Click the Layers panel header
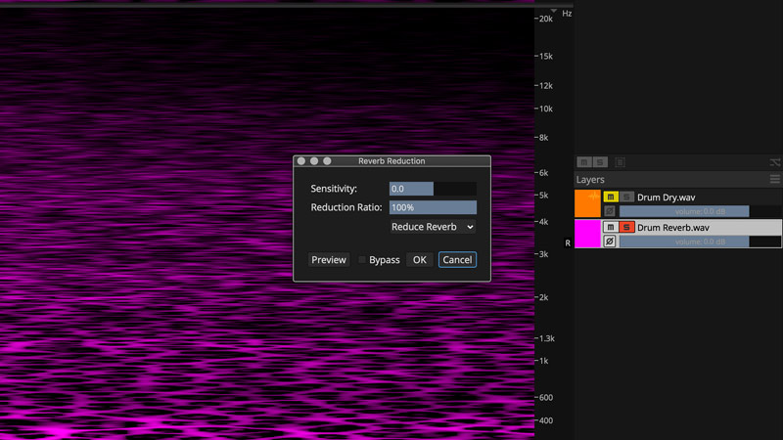The width and height of the screenshot is (783, 440). (678, 179)
